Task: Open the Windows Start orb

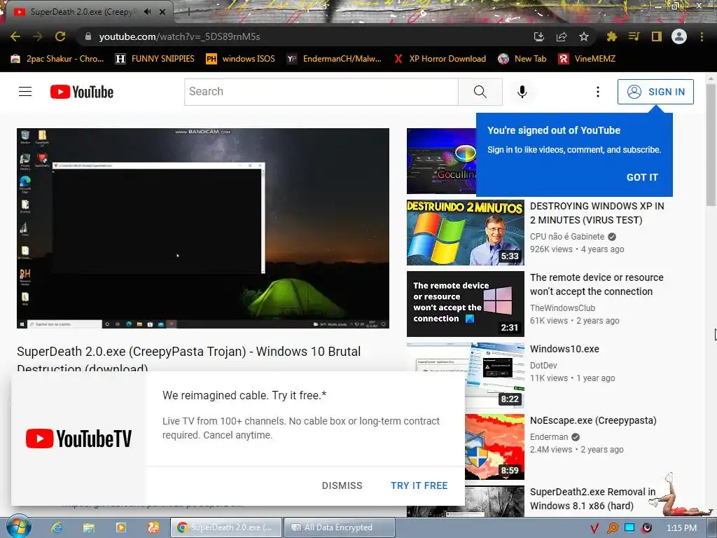Action: (x=18, y=527)
